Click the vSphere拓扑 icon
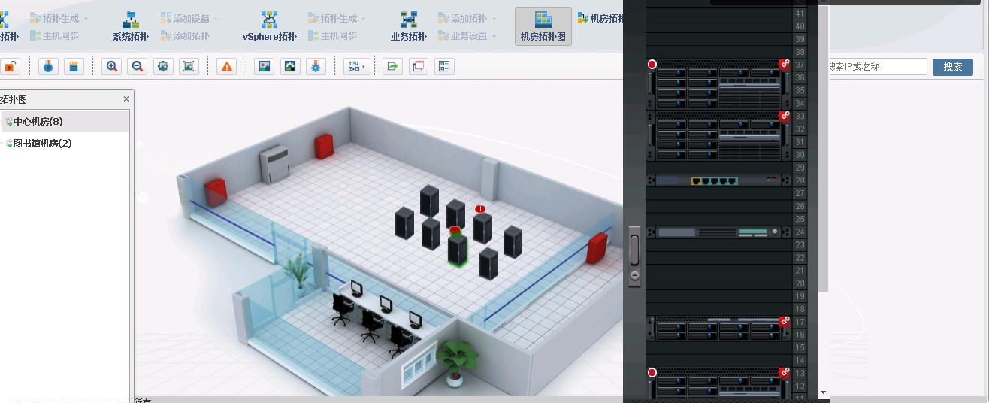The image size is (989, 403). [269, 26]
